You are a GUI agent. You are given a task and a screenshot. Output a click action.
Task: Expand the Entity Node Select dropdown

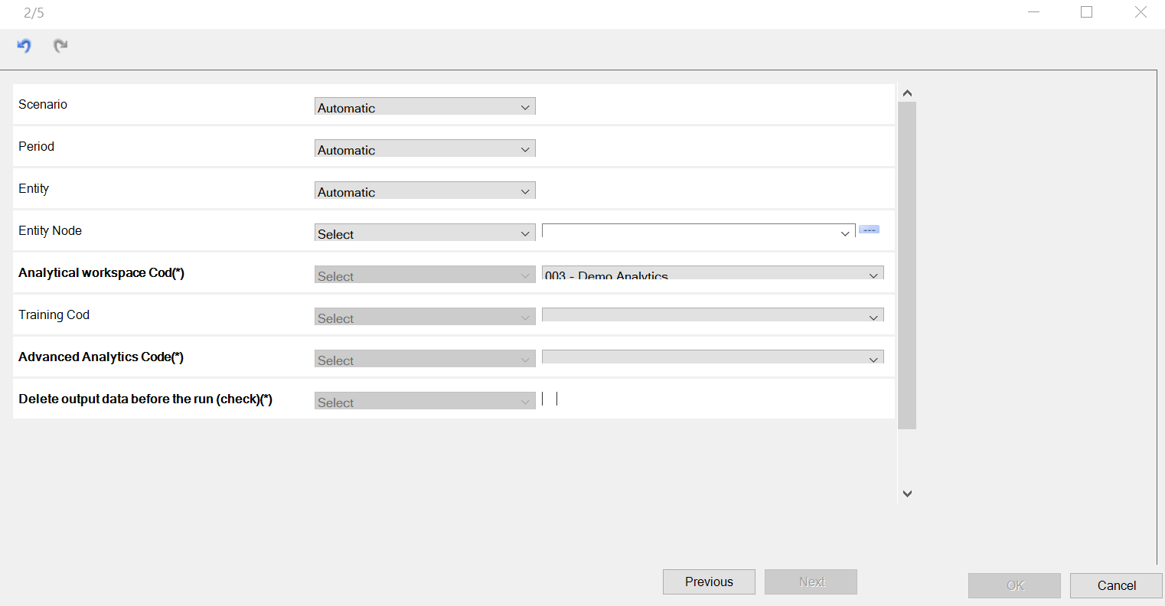(x=425, y=233)
